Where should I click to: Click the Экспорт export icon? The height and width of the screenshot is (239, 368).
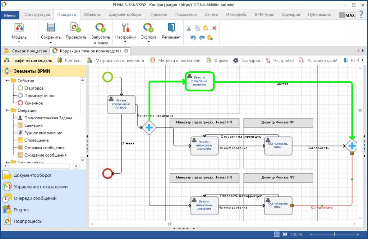coord(148,27)
